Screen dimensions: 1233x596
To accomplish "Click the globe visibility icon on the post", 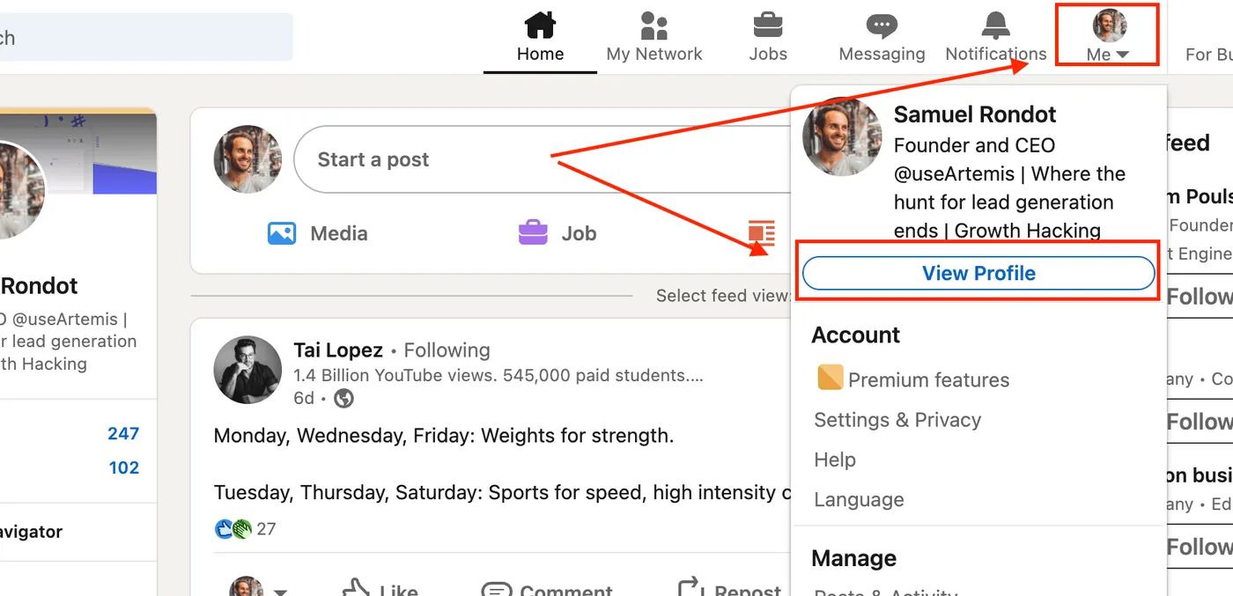I will click(x=344, y=399).
